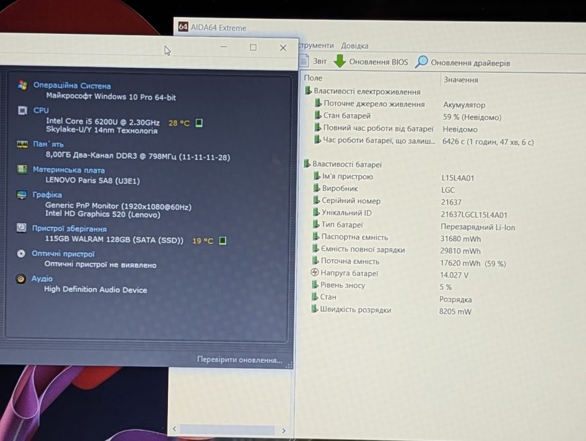Click the Windows flag Операційна Система icon
586x441 pixels.
pos(22,85)
